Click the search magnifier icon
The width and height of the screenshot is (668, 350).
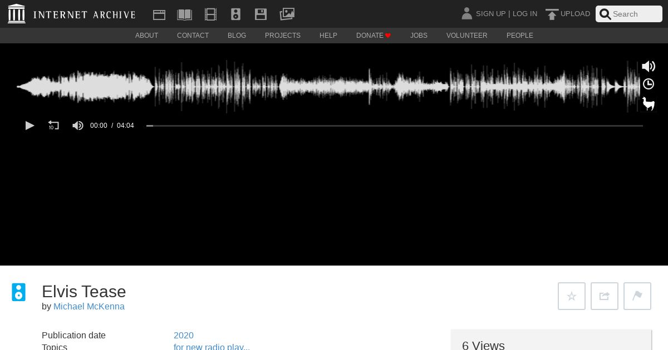point(605,14)
